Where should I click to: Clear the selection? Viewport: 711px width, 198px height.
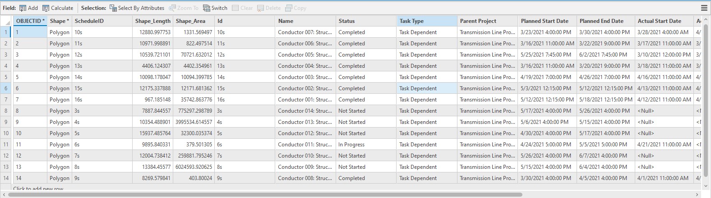pyautogui.click(x=235, y=8)
